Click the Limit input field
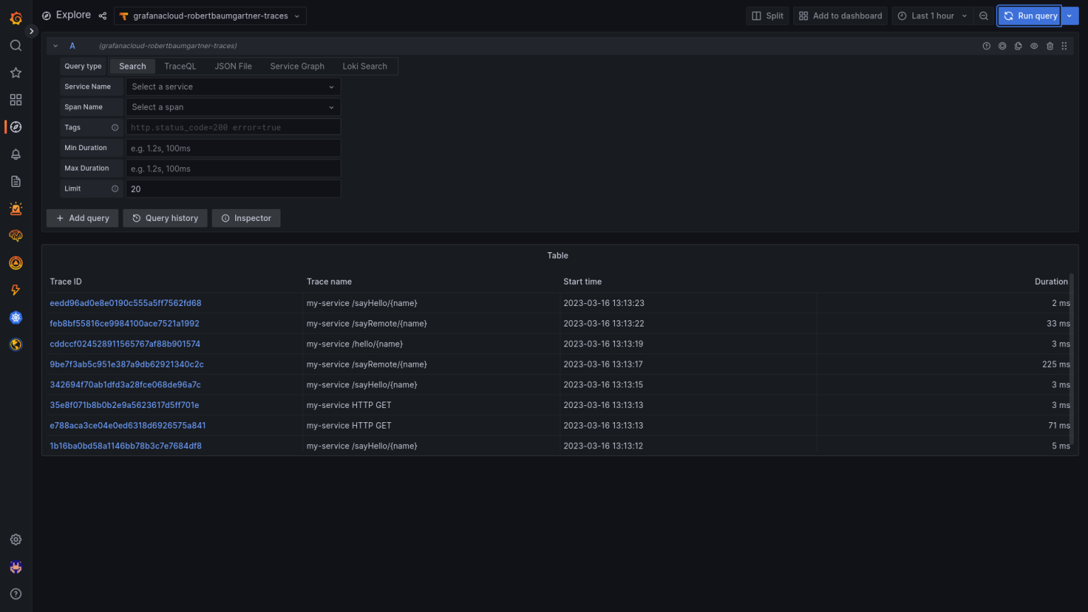Viewport: 1088px width, 612px height. [232, 188]
